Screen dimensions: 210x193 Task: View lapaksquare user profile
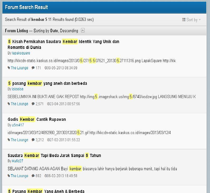(21, 53)
